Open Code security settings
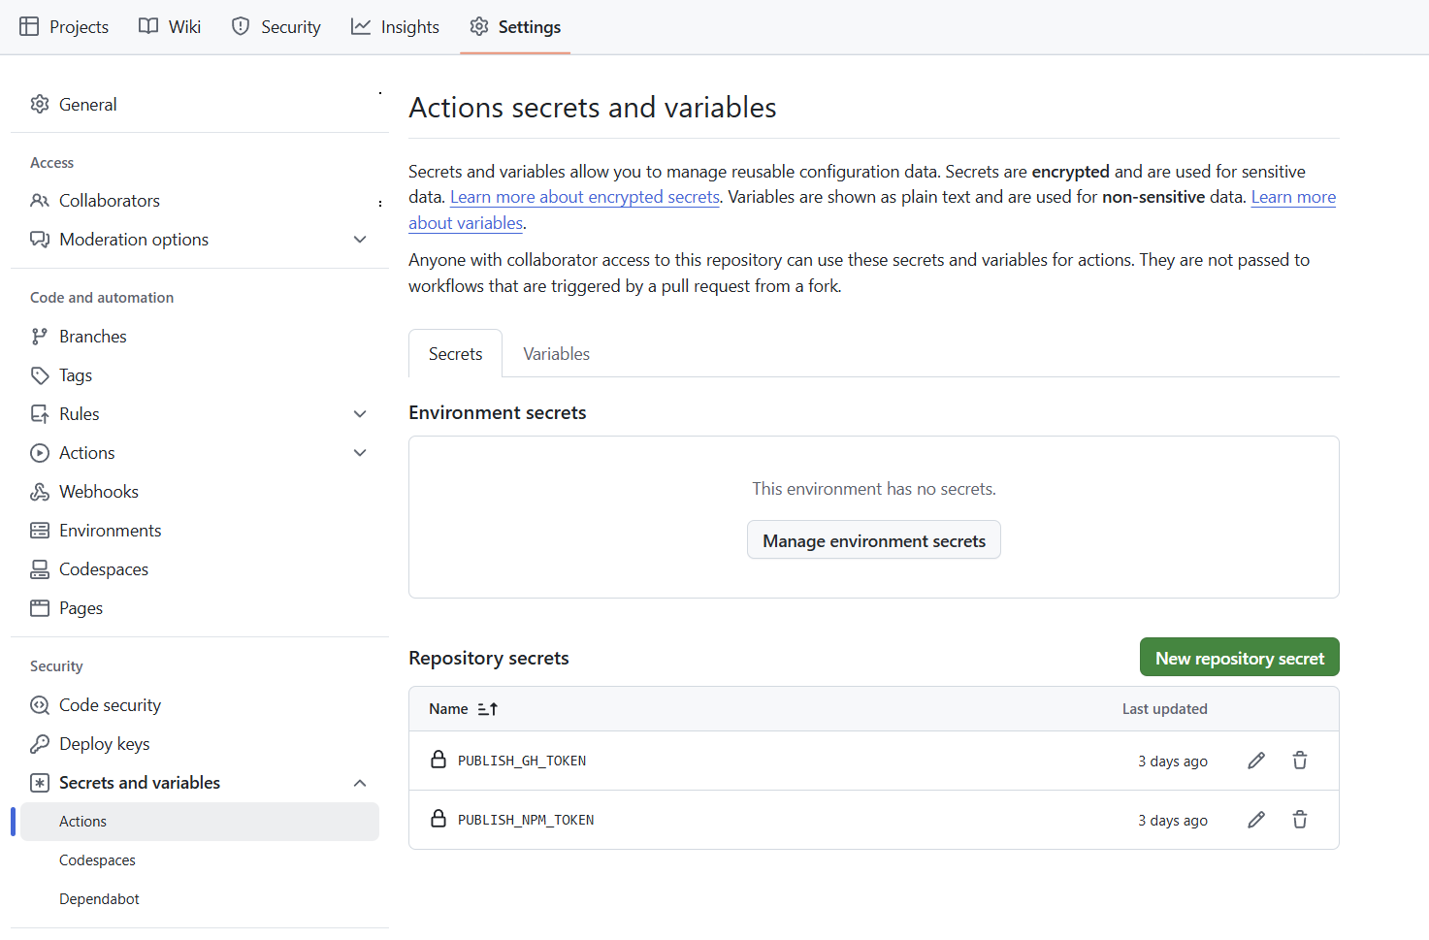This screenshot has height=940, width=1429. coord(200,705)
